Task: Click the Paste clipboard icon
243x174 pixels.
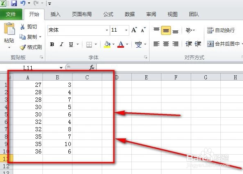Action: (x=9, y=28)
